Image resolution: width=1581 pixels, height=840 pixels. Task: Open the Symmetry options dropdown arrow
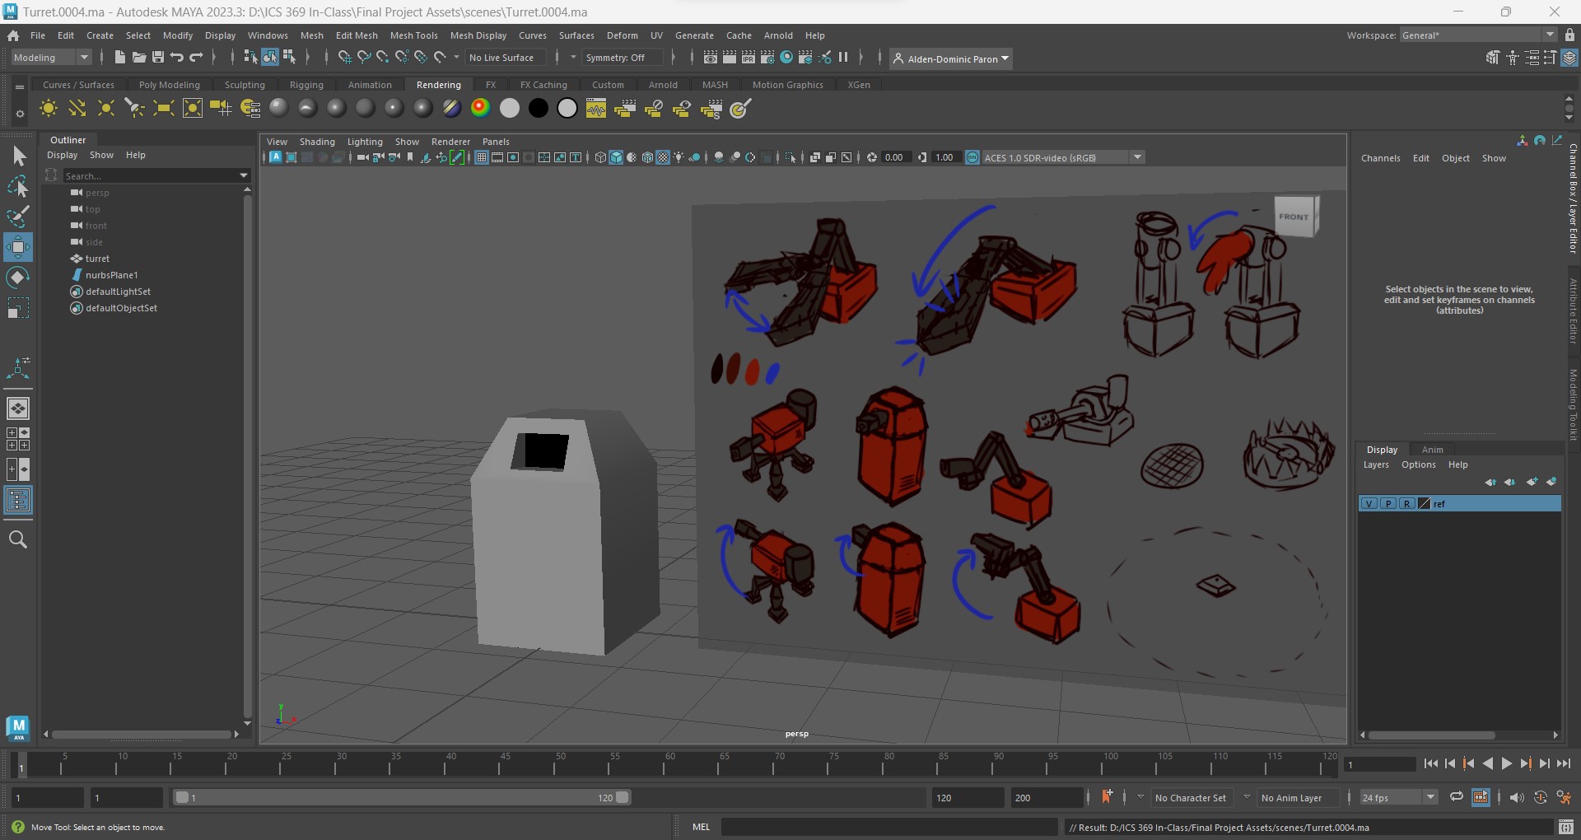[573, 57]
